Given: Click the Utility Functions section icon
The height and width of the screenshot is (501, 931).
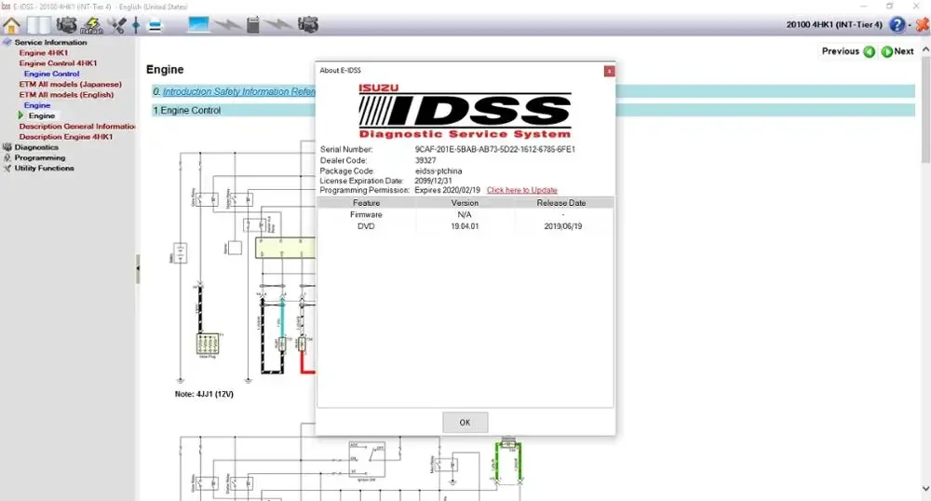Looking at the screenshot, I should coord(7,169).
